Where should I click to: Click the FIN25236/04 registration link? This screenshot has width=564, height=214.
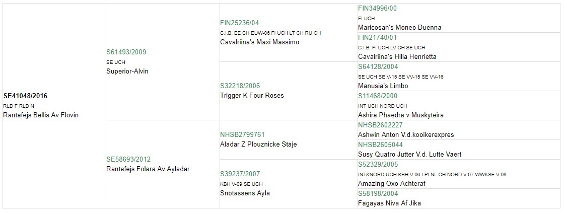coord(240,23)
